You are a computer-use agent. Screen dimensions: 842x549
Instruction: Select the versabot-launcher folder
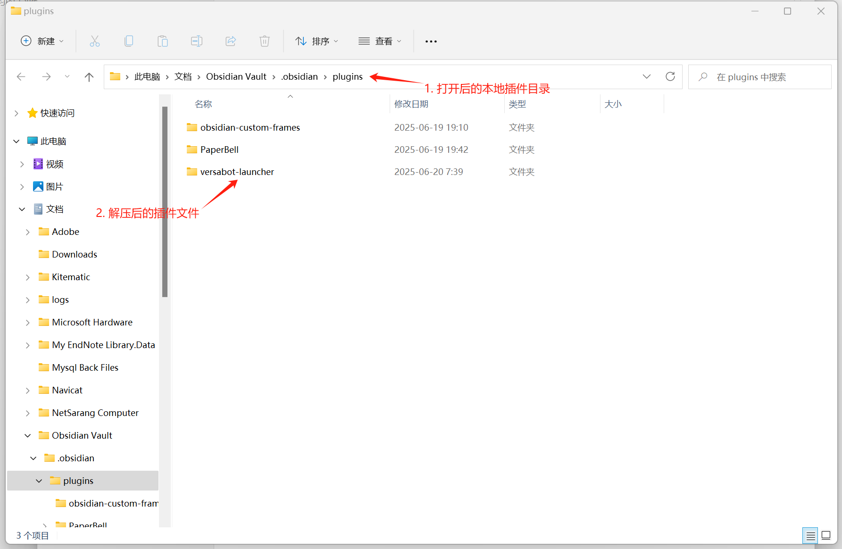[x=237, y=172]
